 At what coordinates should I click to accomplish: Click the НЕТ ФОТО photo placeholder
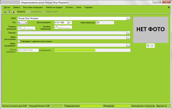(x=151, y=30)
